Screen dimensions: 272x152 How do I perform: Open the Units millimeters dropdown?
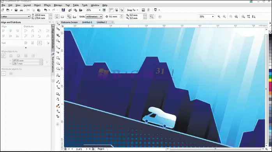[94, 17]
